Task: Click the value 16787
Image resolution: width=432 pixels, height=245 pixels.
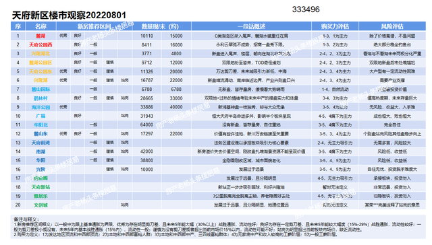Action: 146,80
